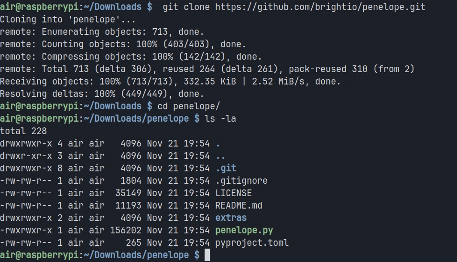
Task: Click the extras directory name
Action: (x=231, y=218)
